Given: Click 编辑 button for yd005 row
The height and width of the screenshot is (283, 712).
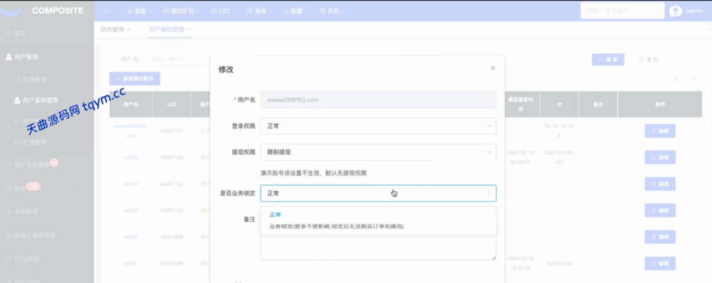Looking at the screenshot, I should coord(661,157).
